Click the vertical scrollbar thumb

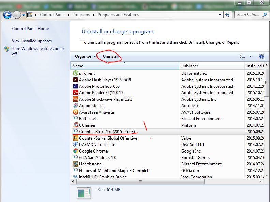pyautogui.click(x=267, y=82)
